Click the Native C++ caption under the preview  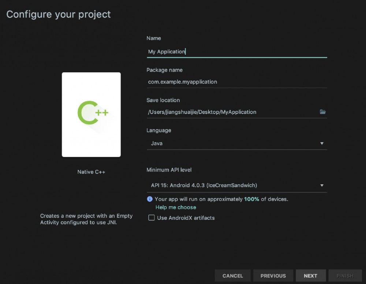[x=91, y=172]
